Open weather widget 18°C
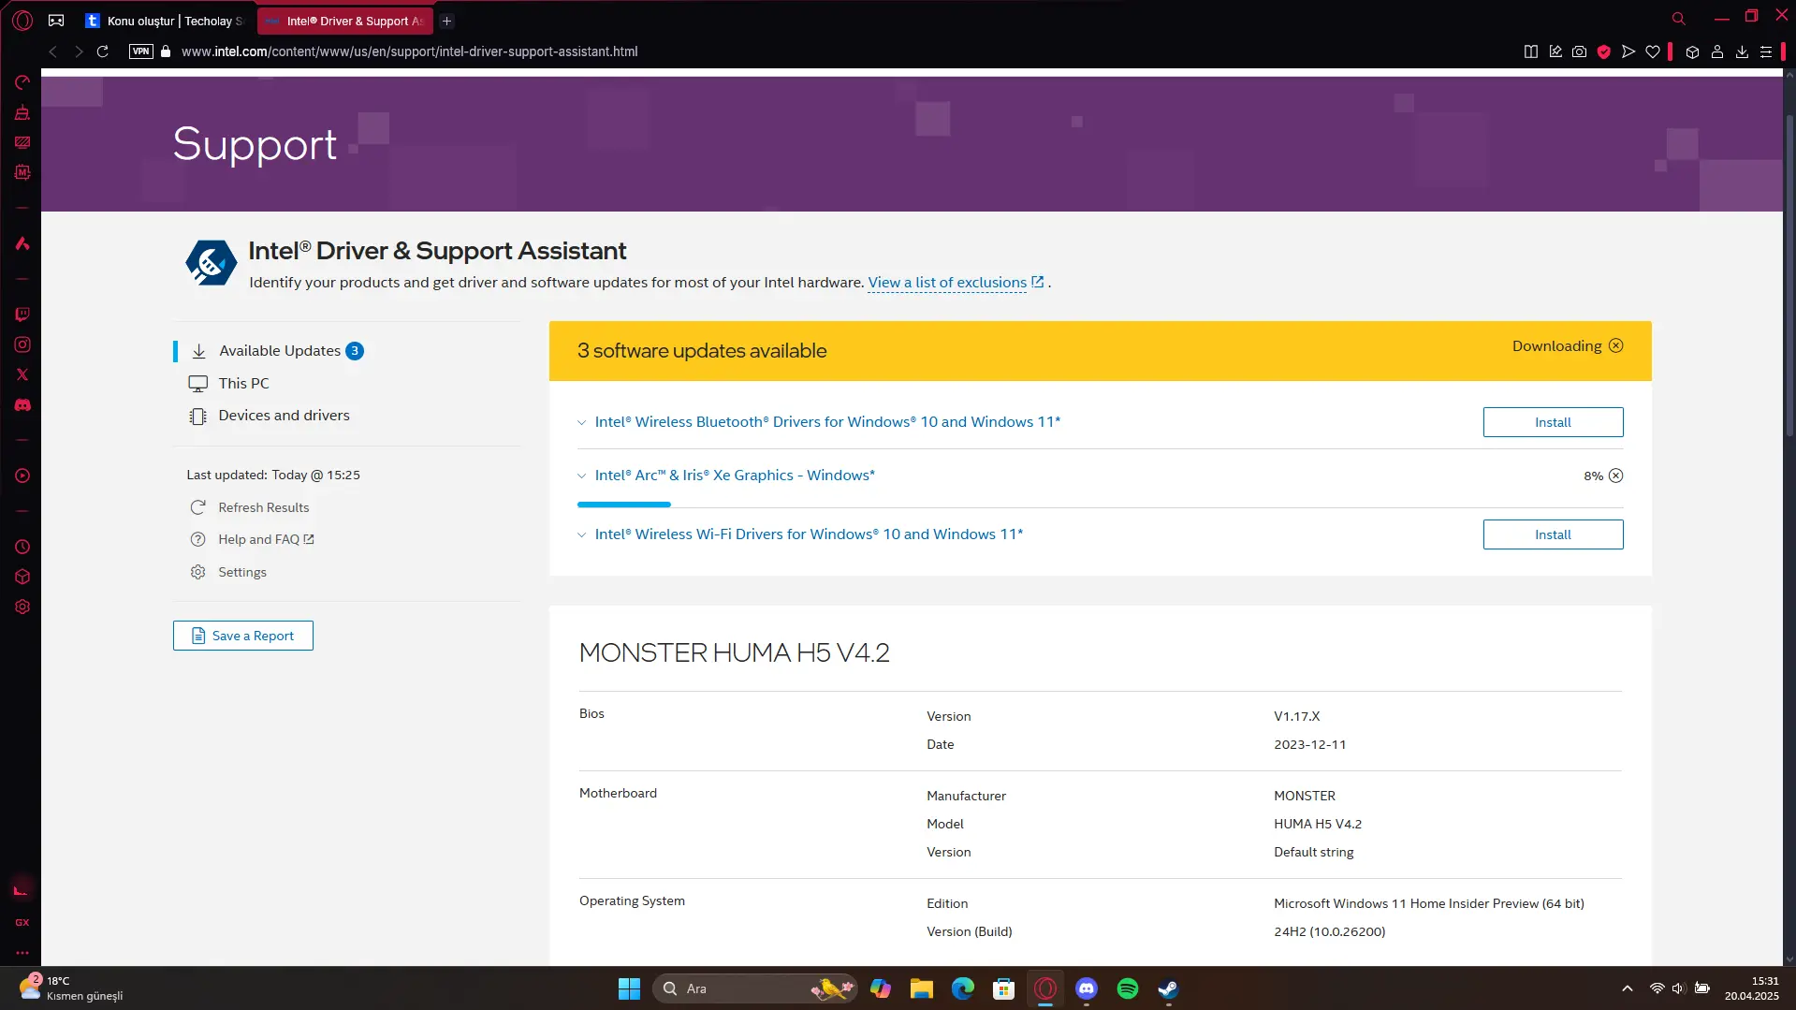The height and width of the screenshot is (1010, 1796). tap(71, 988)
